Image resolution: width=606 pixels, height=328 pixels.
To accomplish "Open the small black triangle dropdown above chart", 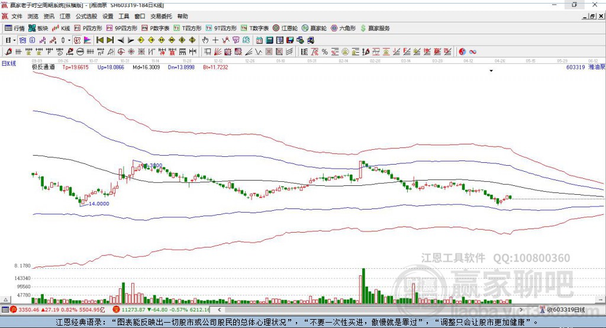I will 491,71.
